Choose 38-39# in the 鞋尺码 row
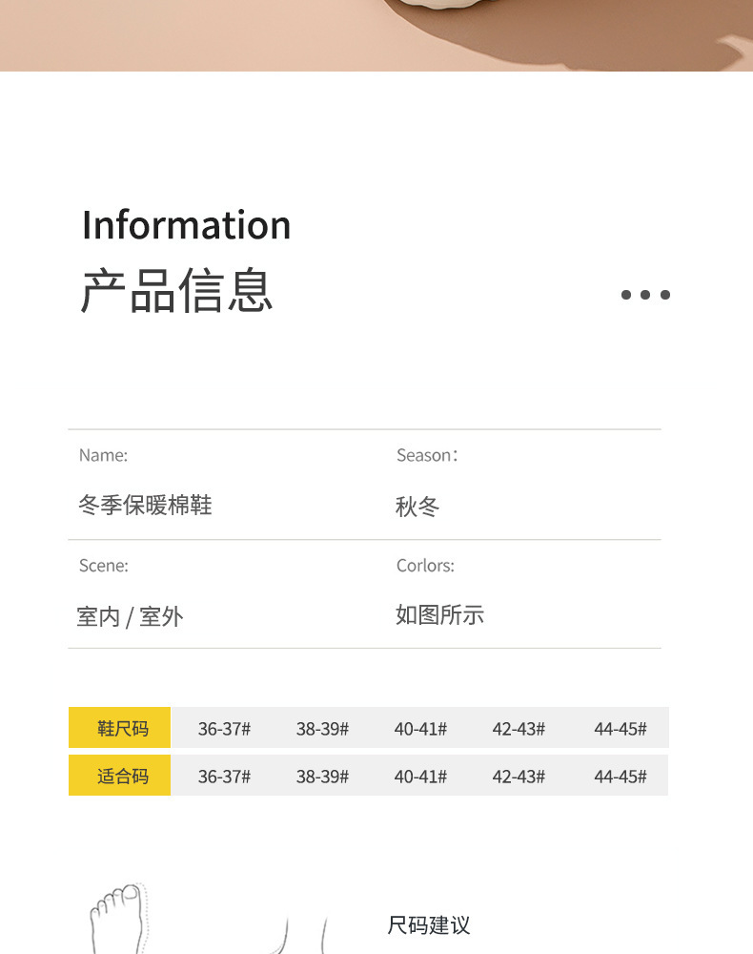 322,729
